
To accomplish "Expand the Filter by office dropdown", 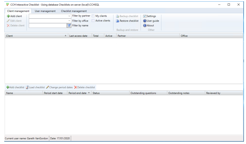I will pyautogui.click(x=69, y=21).
